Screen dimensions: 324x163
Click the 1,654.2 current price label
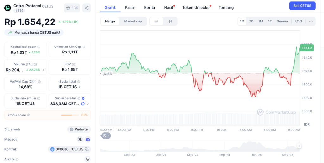click(307, 48)
